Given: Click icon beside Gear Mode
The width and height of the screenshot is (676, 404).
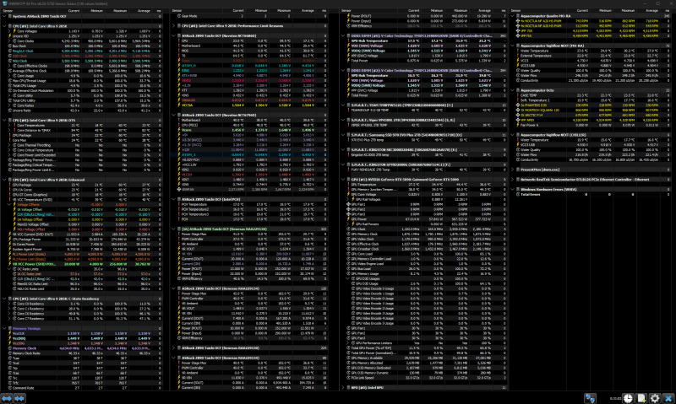Looking at the screenshot, I should click(x=179, y=16).
